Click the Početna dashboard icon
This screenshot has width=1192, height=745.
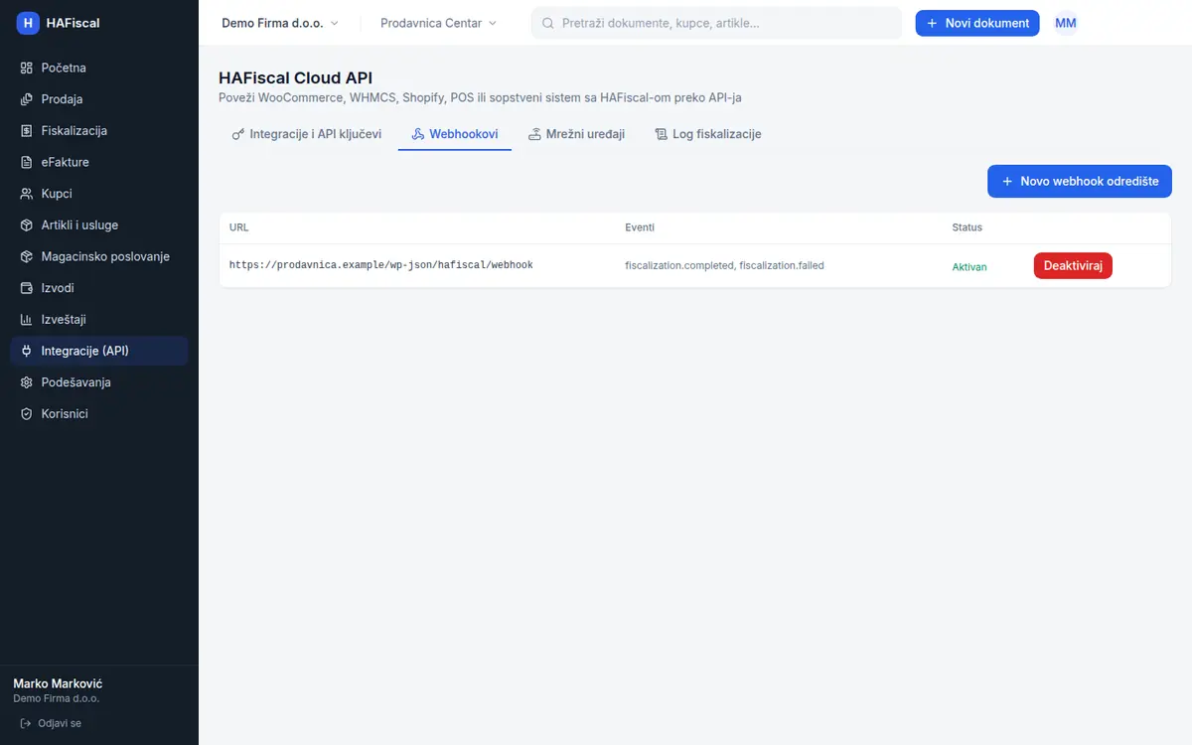click(x=27, y=69)
